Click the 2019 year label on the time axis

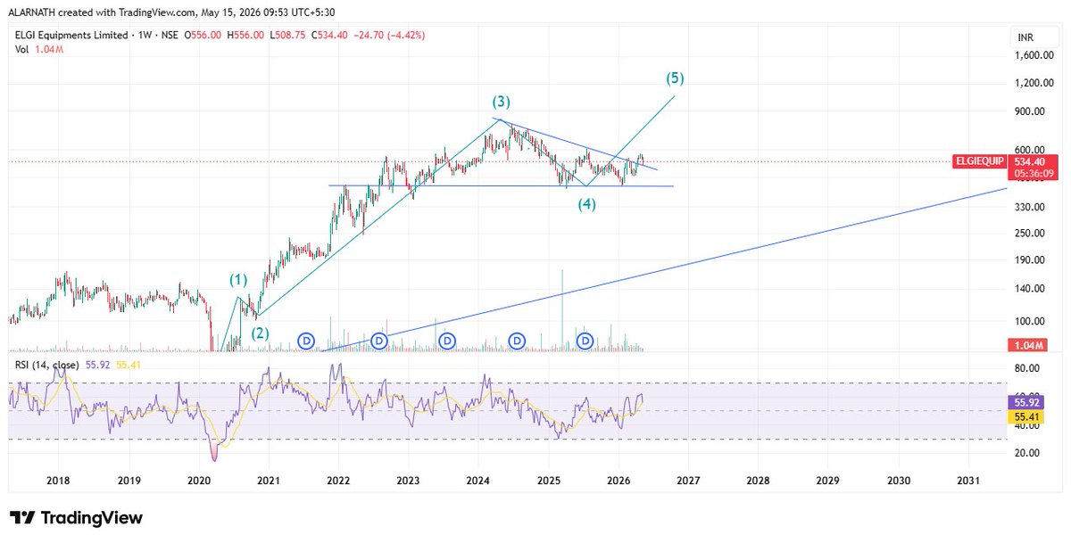click(128, 480)
